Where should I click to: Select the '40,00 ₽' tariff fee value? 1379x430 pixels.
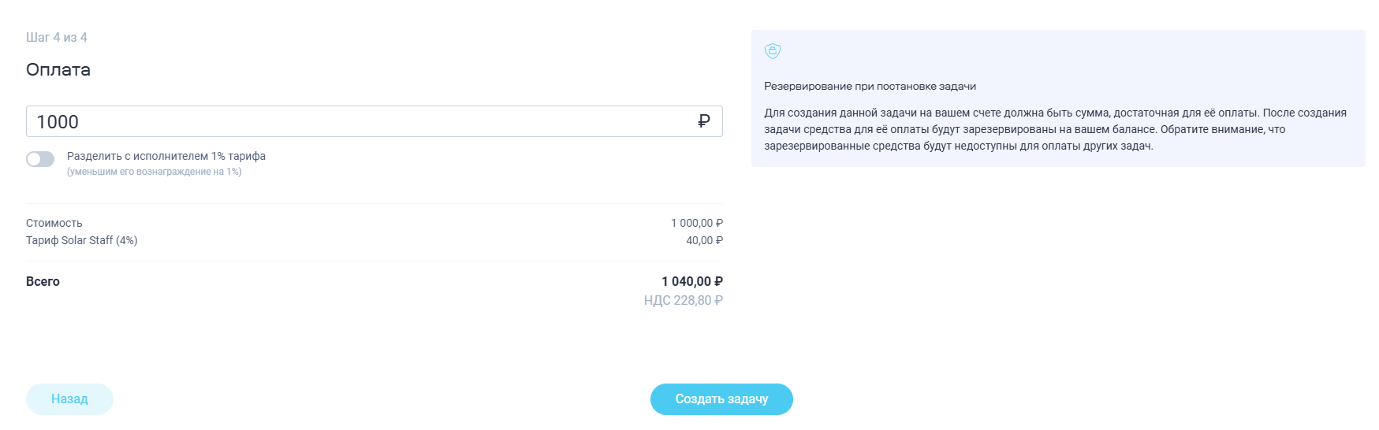pyautogui.click(x=704, y=240)
